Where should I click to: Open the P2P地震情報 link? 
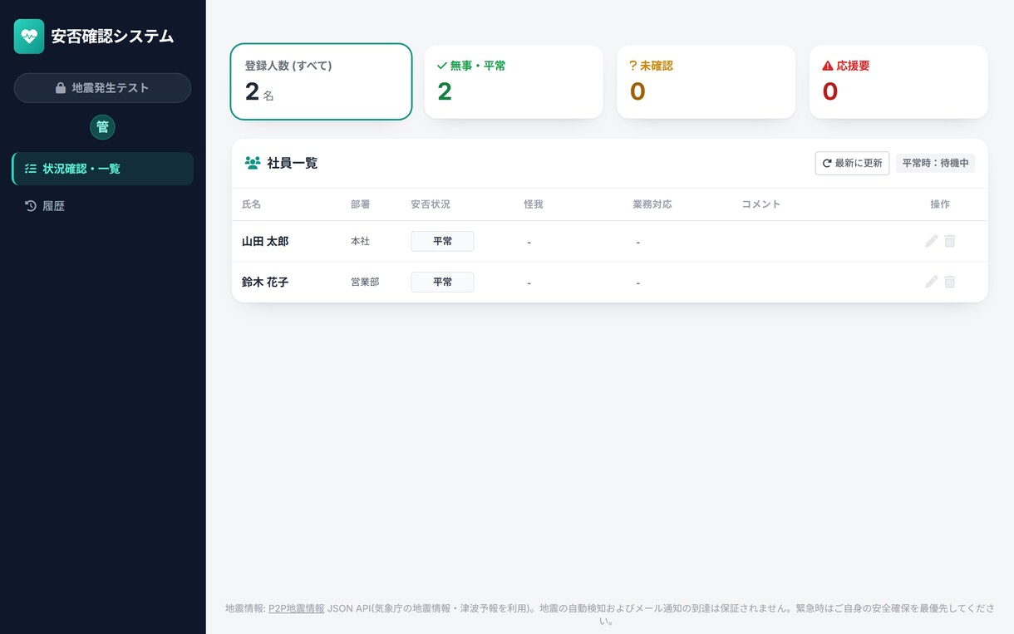pos(297,608)
